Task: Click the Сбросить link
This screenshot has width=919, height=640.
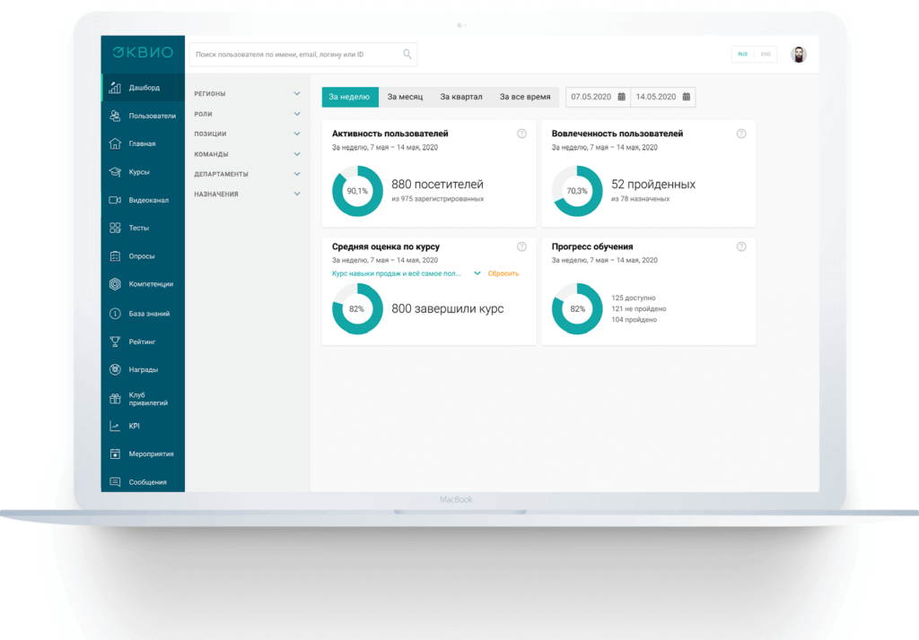Action: pyautogui.click(x=503, y=273)
